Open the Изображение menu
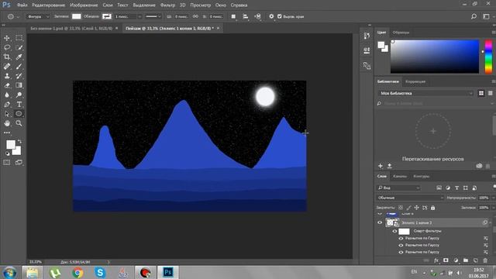Screen dimensions: 496x279 click(84, 5)
